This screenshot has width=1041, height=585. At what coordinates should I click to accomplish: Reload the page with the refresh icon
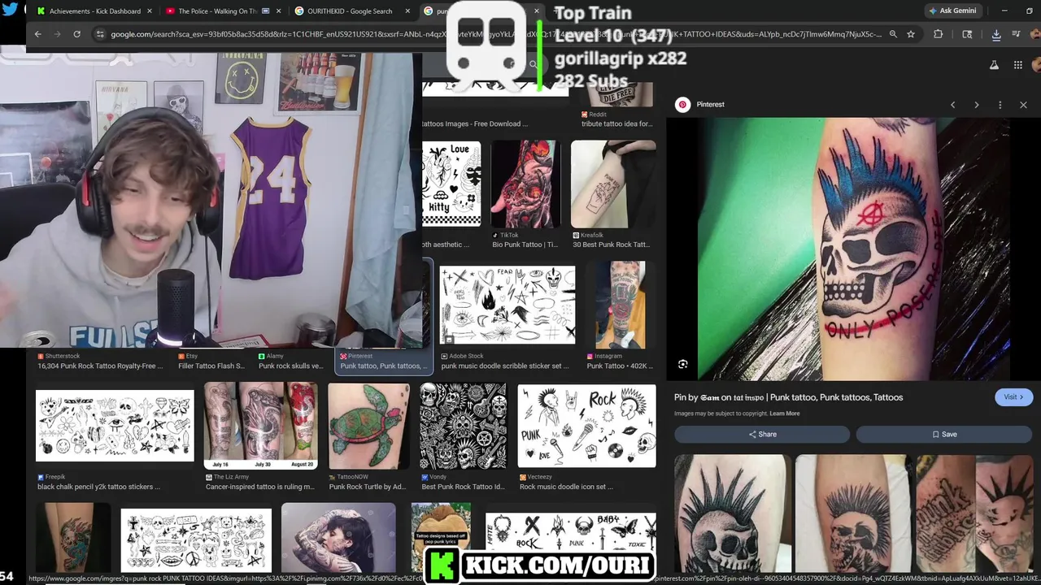pos(76,34)
